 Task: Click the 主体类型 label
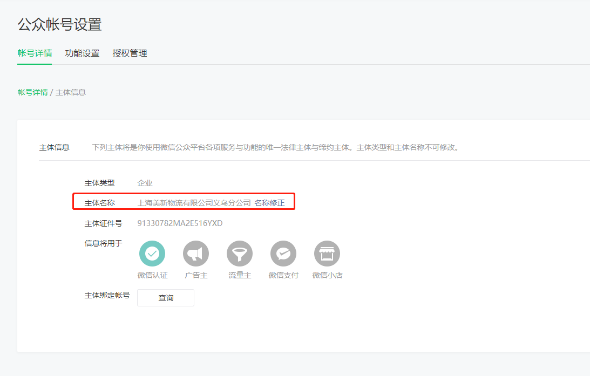click(x=99, y=183)
